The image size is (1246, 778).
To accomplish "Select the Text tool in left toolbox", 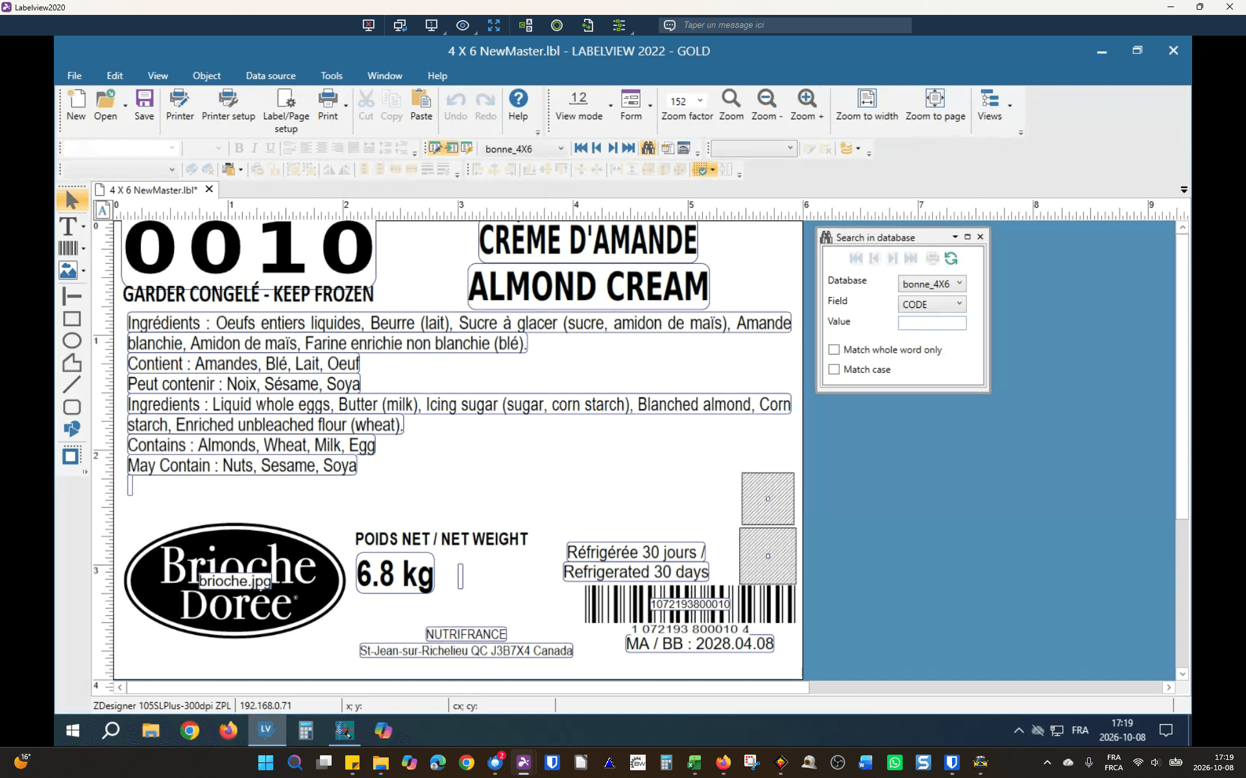I will pos(68,226).
